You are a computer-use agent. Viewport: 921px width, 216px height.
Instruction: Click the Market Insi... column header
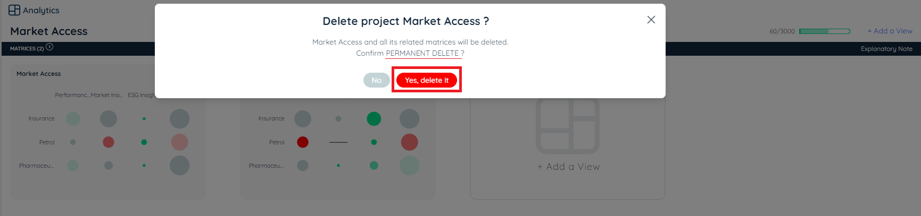(106, 95)
